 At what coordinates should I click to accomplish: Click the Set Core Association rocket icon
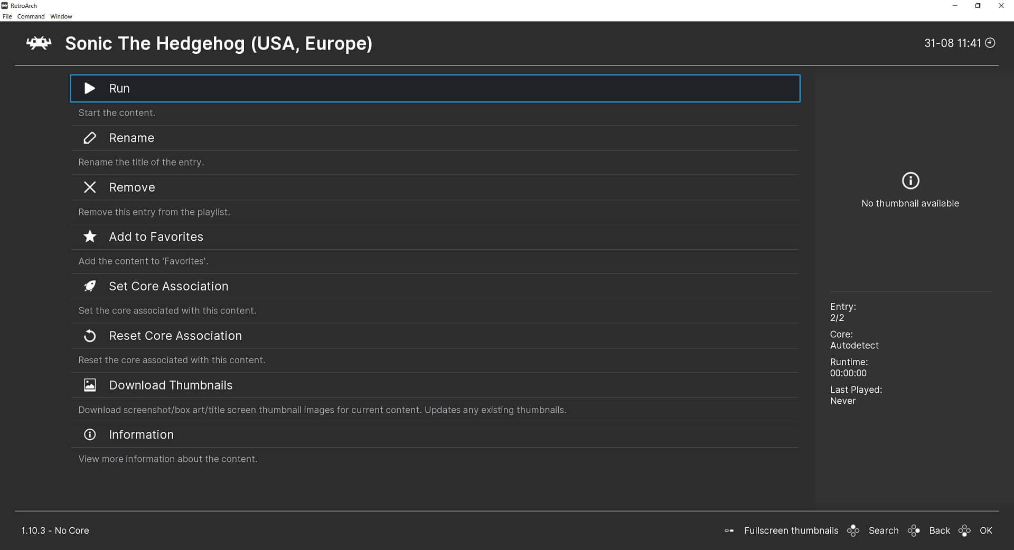tap(90, 286)
